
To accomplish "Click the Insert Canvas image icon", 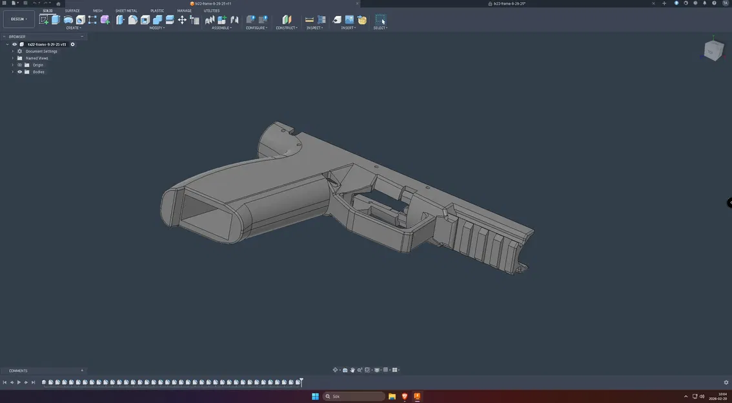I will click(x=349, y=19).
